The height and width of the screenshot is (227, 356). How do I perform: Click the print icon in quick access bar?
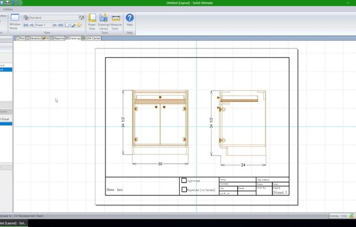[x=7, y=3]
